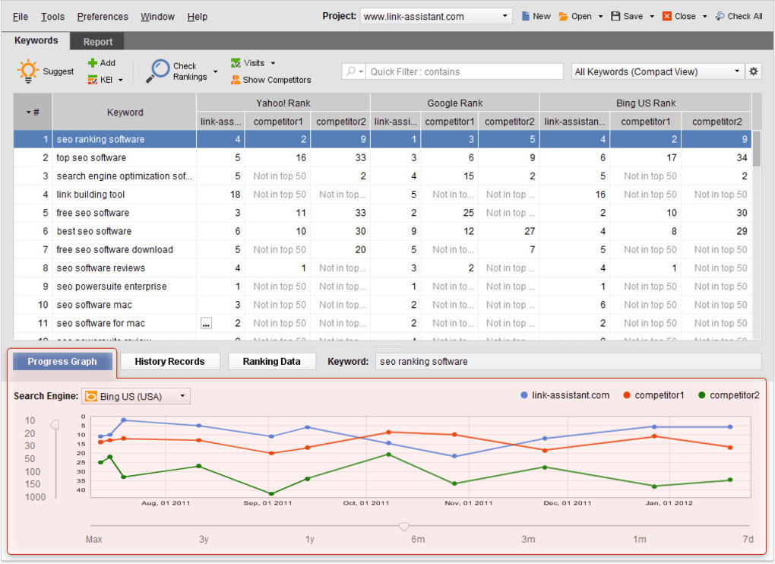Viewport: 775px width, 564px height.
Task: Toggle competitor2 green legend dot
Action: click(x=701, y=395)
